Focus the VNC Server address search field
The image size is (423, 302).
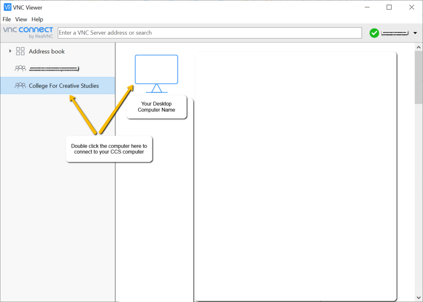tap(210, 33)
